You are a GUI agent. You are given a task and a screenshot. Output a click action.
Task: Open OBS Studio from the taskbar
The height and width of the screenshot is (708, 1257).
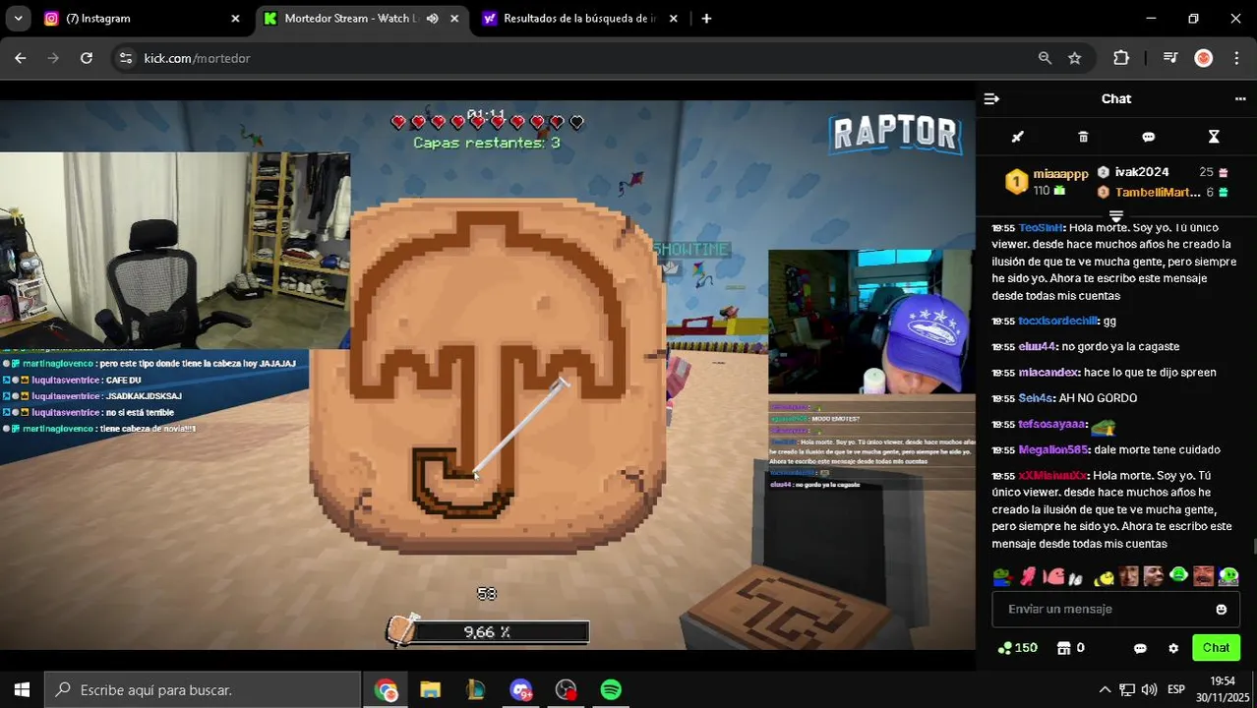566,690
